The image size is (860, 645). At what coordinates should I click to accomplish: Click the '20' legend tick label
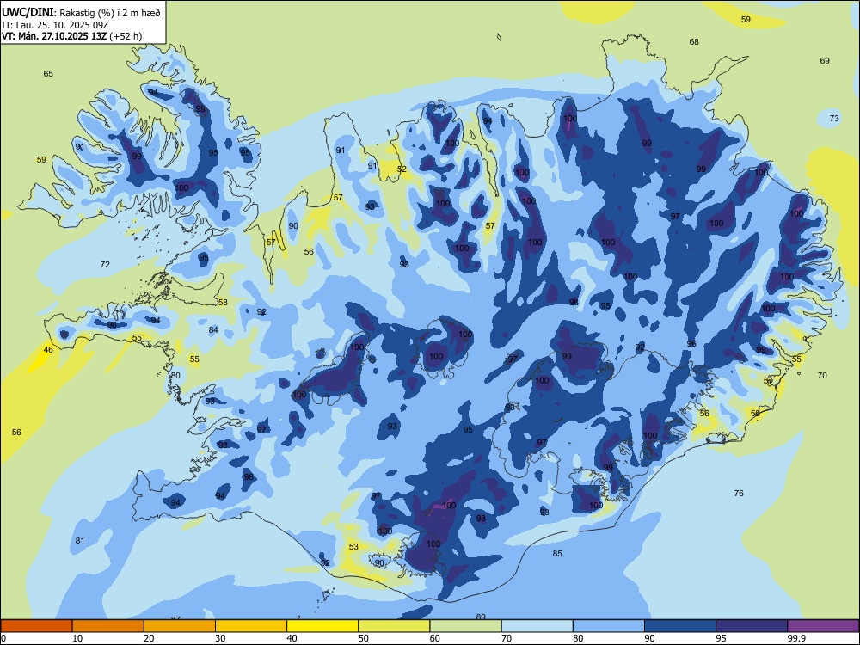tap(149, 638)
